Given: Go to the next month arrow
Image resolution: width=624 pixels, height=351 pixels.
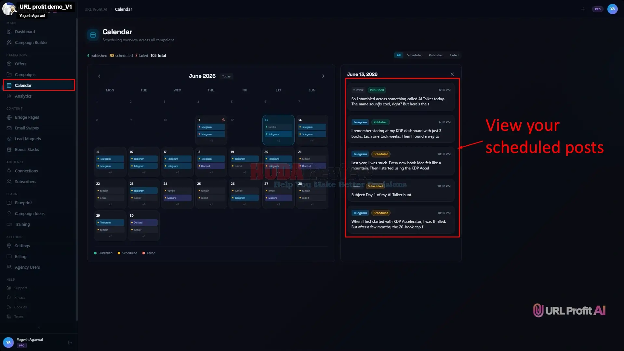Looking at the screenshot, I should 323,76.
